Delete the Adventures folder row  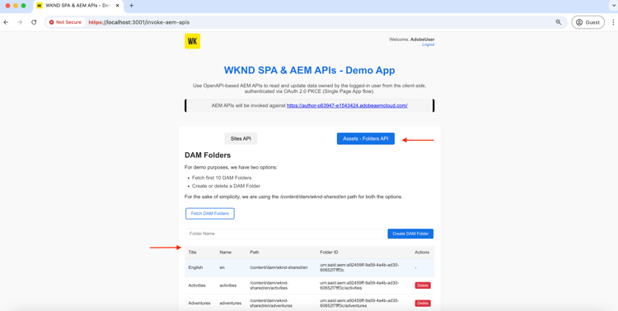[x=423, y=303]
